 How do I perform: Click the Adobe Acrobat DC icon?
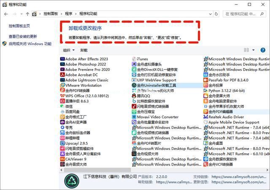[x=62, y=75]
